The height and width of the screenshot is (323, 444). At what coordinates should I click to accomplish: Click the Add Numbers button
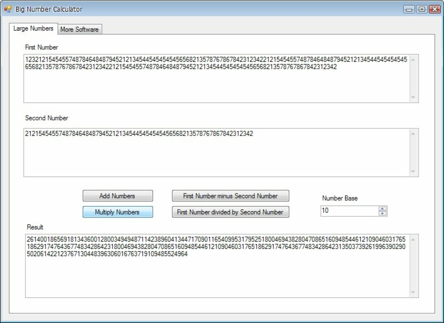click(x=117, y=196)
